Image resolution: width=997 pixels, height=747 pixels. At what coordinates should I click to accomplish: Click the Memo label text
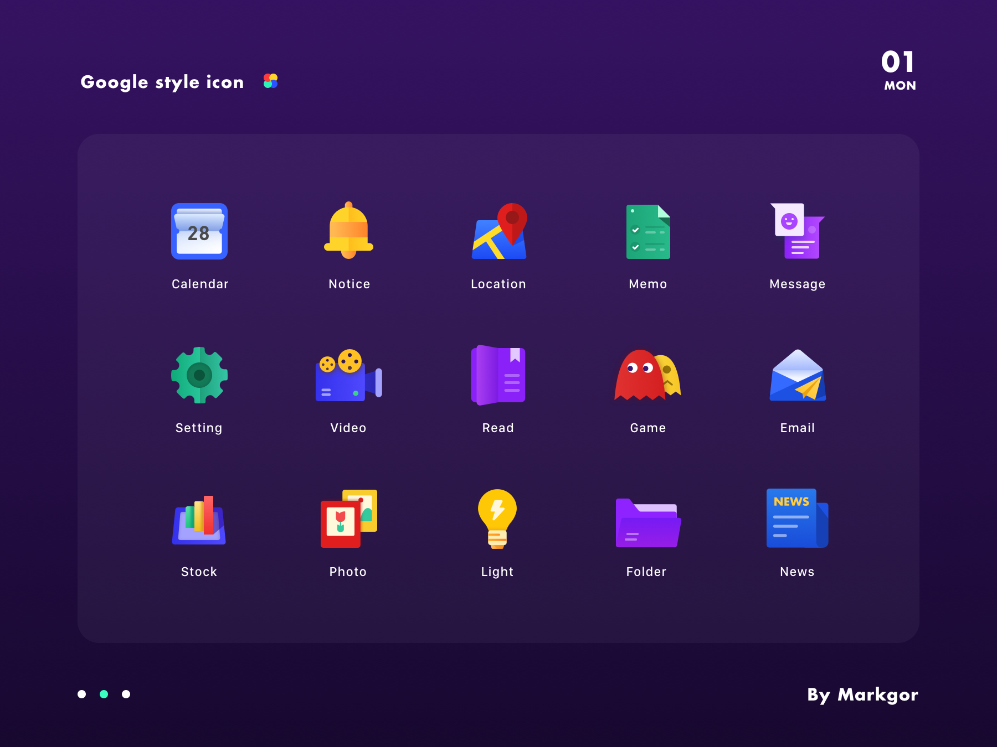tap(648, 284)
